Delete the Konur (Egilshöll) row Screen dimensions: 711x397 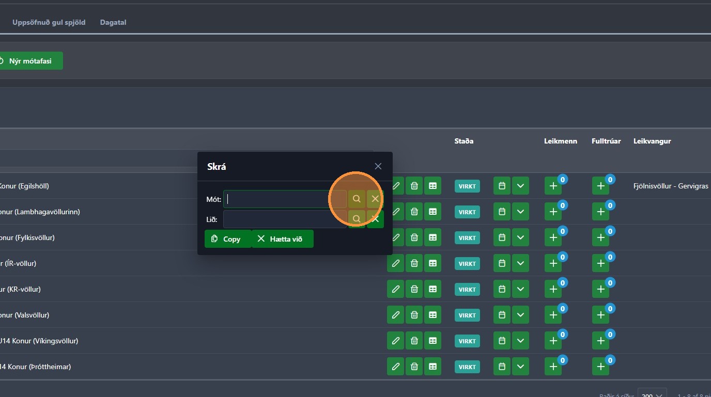click(414, 186)
